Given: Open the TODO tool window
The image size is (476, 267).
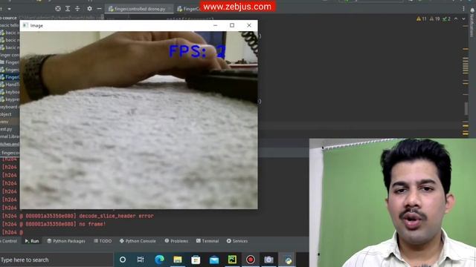Looking at the screenshot, I should pyautogui.click(x=103, y=241).
